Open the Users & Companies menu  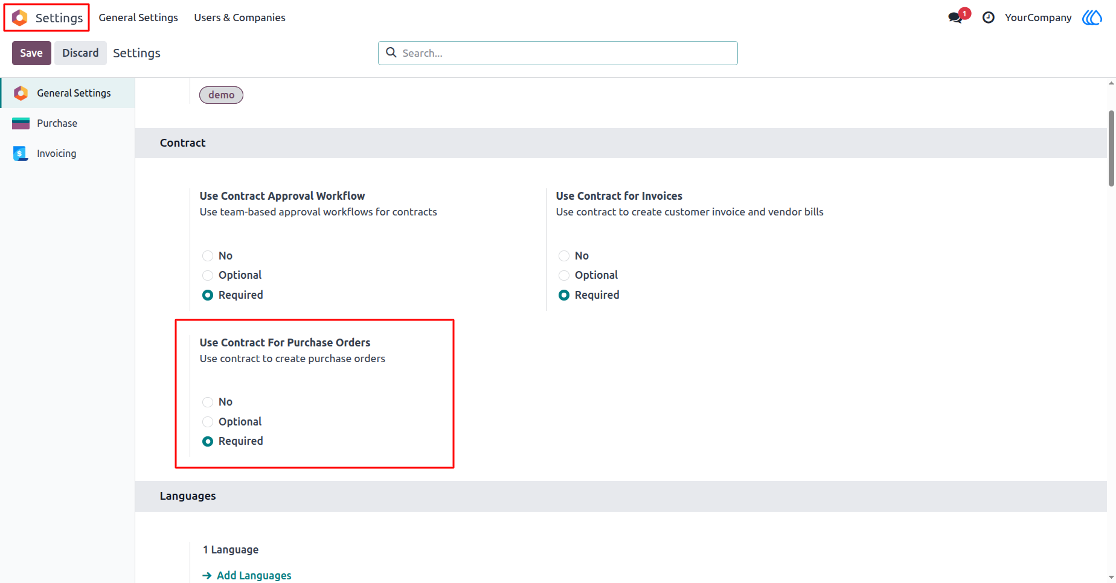[x=240, y=18]
